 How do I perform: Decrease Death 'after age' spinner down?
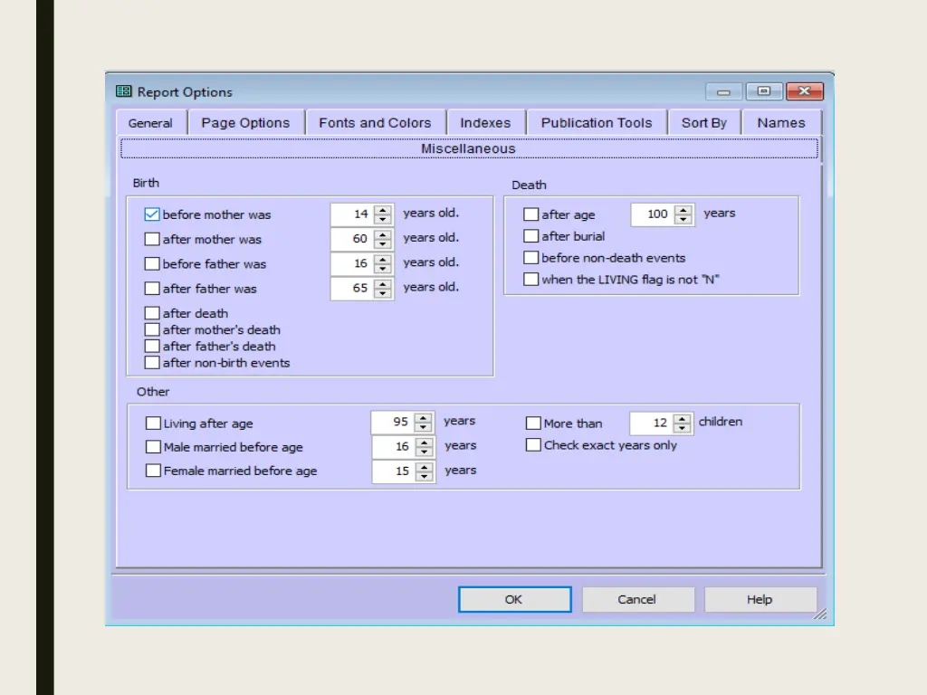click(683, 219)
